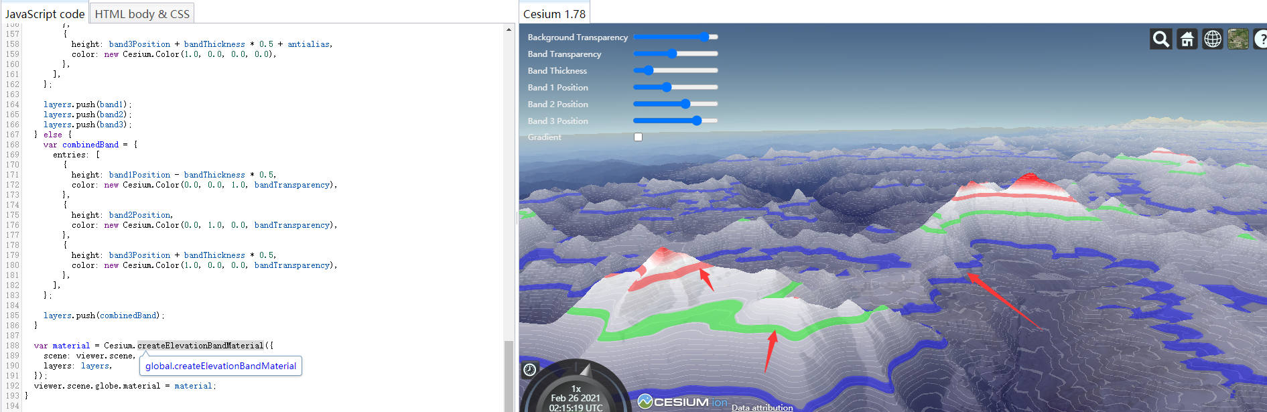Image resolution: width=1267 pixels, height=412 pixels.
Task: Open the navigation help question icon
Action: coord(1260,39)
